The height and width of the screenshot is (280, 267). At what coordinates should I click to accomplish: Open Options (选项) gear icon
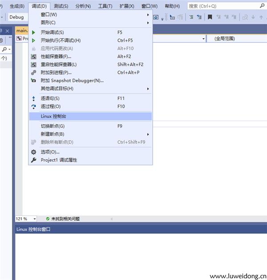point(33,152)
